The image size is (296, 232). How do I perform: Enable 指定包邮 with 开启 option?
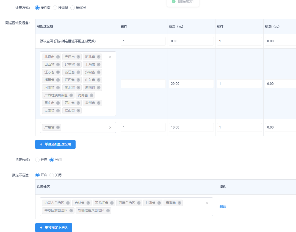point(37,160)
